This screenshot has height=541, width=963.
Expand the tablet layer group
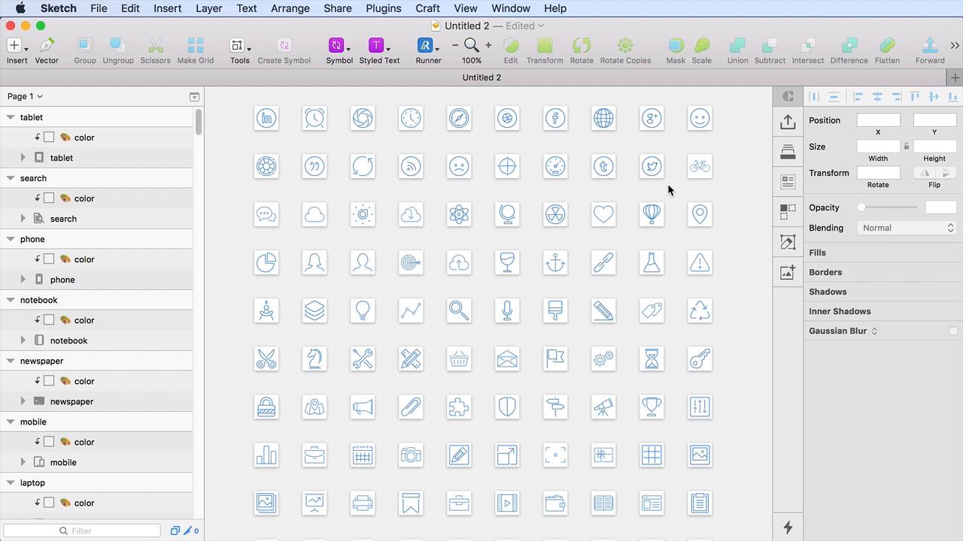pos(23,158)
